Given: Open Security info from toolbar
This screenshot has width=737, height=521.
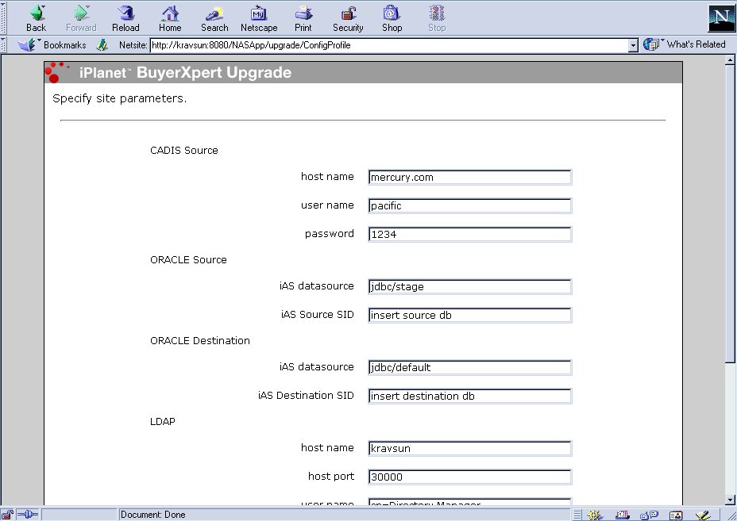Looking at the screenshot, I should tap(348, 19).
